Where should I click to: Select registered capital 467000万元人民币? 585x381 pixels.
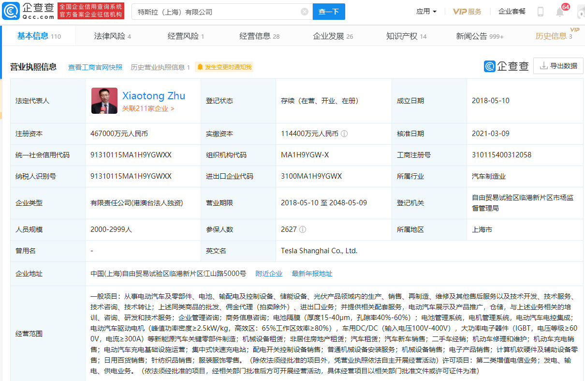[x=119, y=134]
